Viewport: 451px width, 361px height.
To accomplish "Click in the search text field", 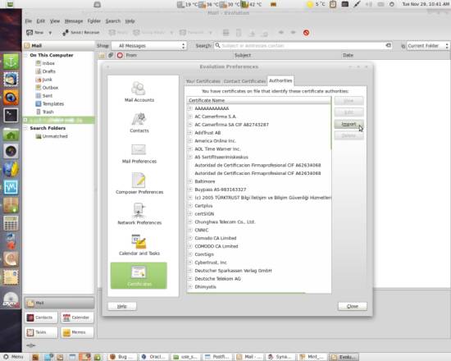I will (302, 45).
